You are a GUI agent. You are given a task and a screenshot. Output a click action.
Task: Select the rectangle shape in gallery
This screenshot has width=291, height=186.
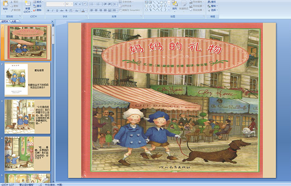(162, 2)
